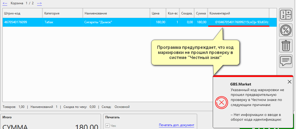Click the "Наименование" column header
296x129 pixels.
(x=116, y=13)
